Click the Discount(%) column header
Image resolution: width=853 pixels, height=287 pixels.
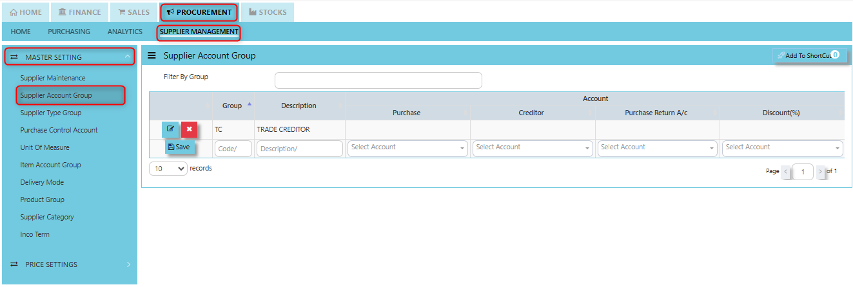[x=781, y=113]
